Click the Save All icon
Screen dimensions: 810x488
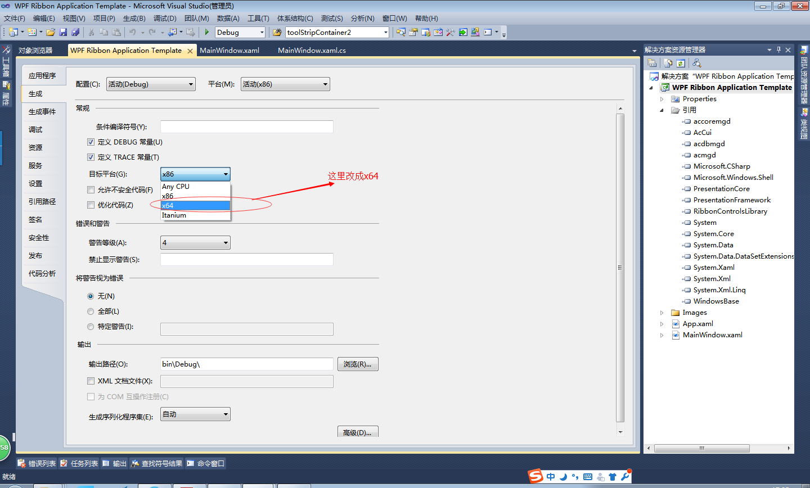(x=75, y=32)
